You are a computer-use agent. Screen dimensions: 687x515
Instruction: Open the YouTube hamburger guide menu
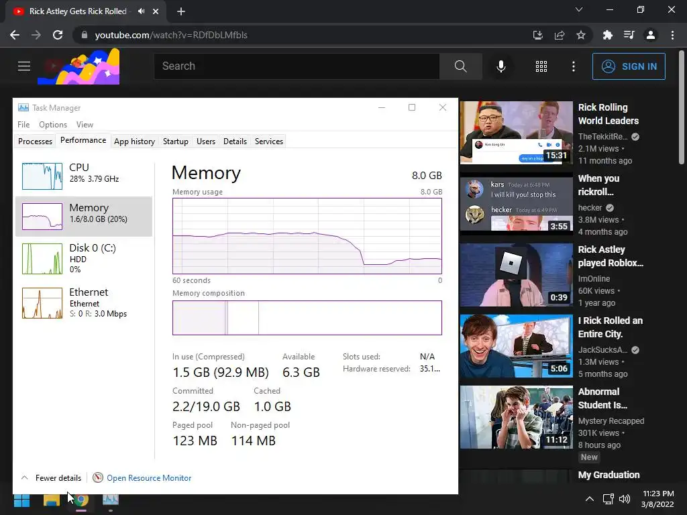pyautogui.click(x=24, y=66)
